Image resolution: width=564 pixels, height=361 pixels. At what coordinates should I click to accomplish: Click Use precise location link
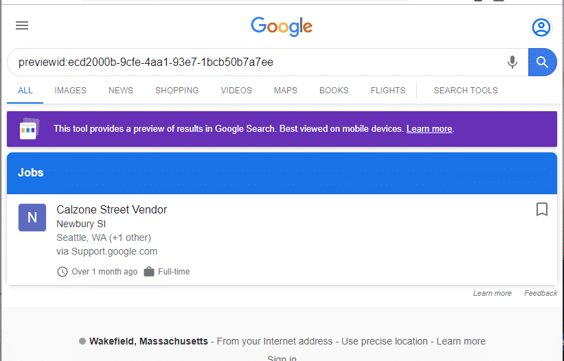click(x=385, y=341)
